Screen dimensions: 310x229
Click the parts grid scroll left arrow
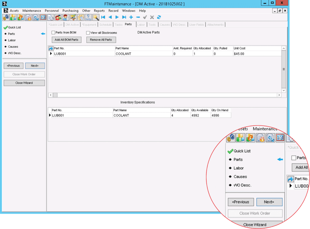coord(51,95)
